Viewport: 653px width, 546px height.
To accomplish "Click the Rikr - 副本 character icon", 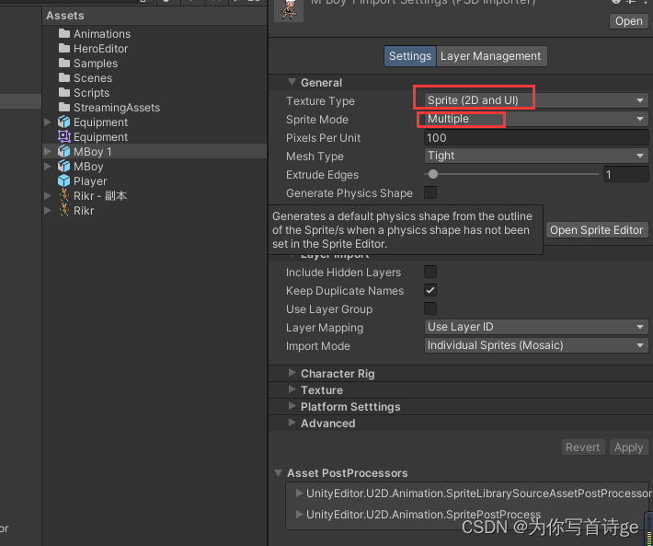I will [64, 195].
